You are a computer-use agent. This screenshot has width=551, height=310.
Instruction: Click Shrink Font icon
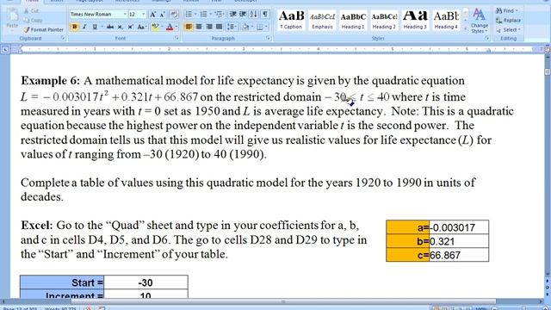[x=163, y=15]
